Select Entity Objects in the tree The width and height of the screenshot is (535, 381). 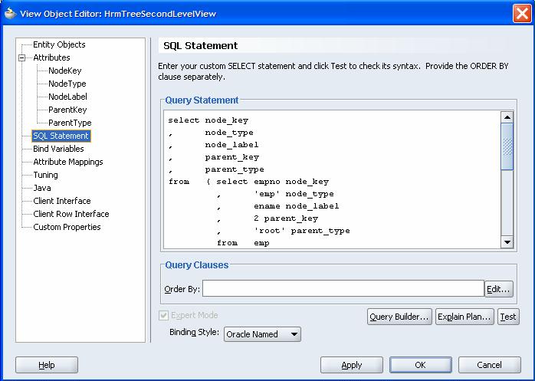pos(59,44)
